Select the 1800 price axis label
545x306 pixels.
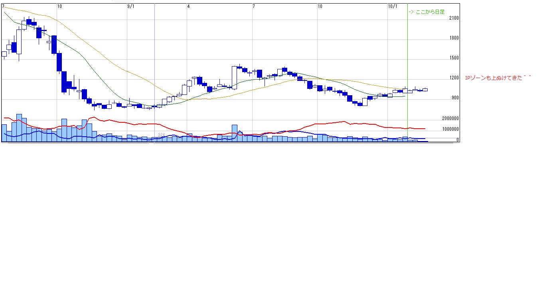point(454,38)
